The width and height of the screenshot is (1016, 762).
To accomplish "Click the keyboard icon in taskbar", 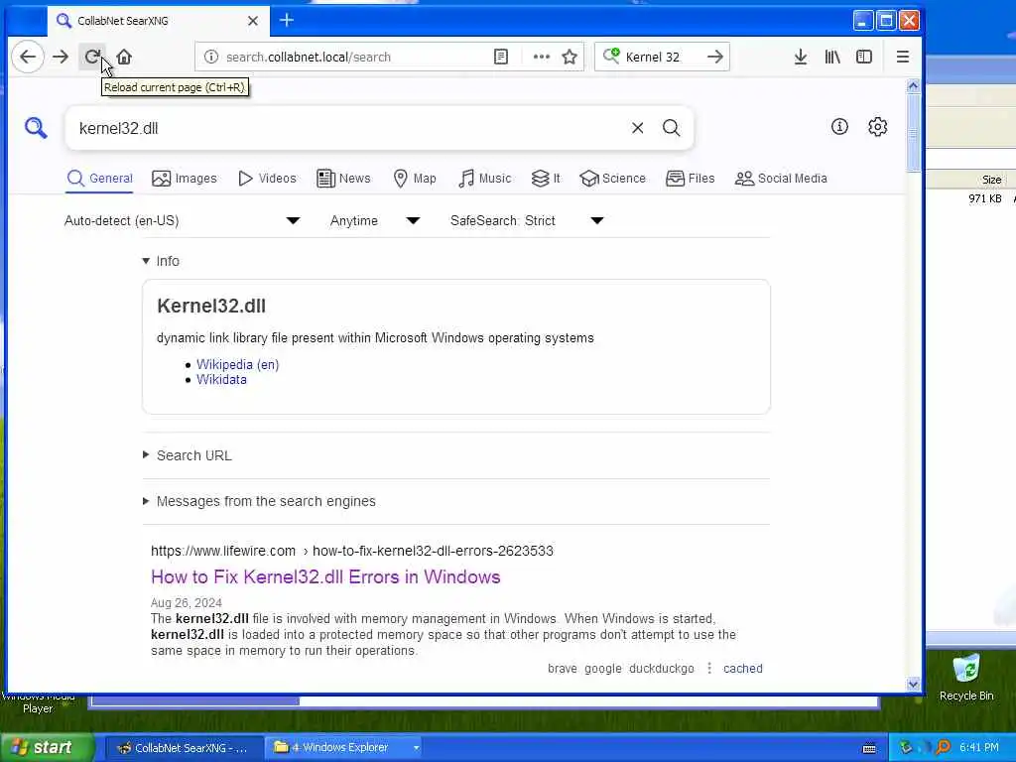I will (869, 748).
